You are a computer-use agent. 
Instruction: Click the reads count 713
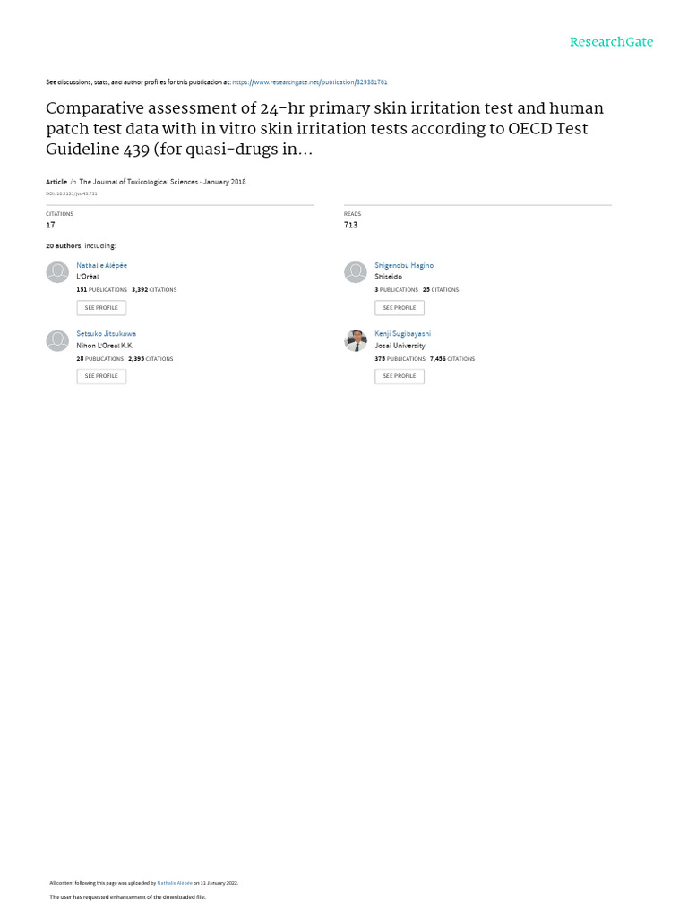click(350, 225)
